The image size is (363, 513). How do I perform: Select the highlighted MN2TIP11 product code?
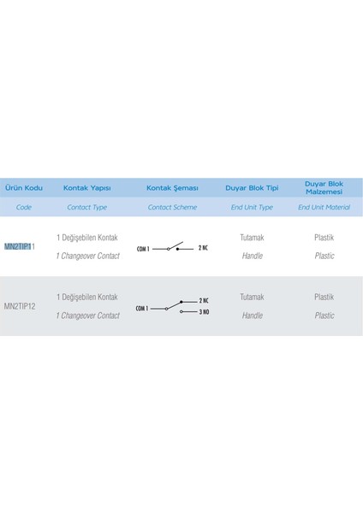20,247
